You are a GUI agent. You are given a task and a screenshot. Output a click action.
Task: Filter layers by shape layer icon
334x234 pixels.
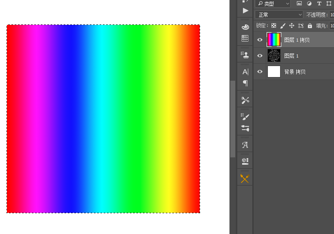(x=329, y=3)
